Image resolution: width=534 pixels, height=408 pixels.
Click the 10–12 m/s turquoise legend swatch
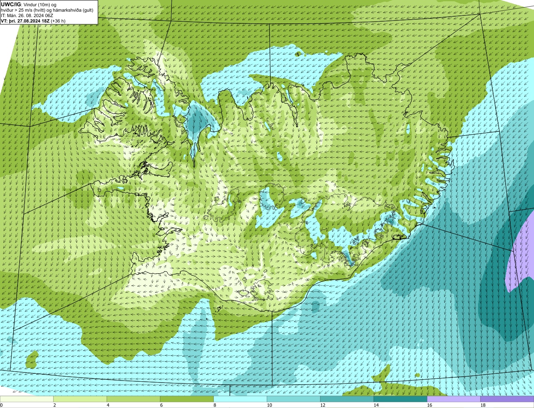(x=294, y=399)
